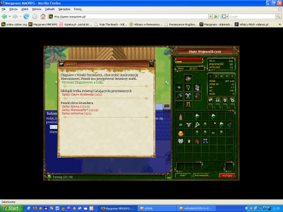
Task: Click the red health bar
Action: (189, 59)
